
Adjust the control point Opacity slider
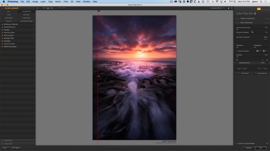(x=252, y=57)
